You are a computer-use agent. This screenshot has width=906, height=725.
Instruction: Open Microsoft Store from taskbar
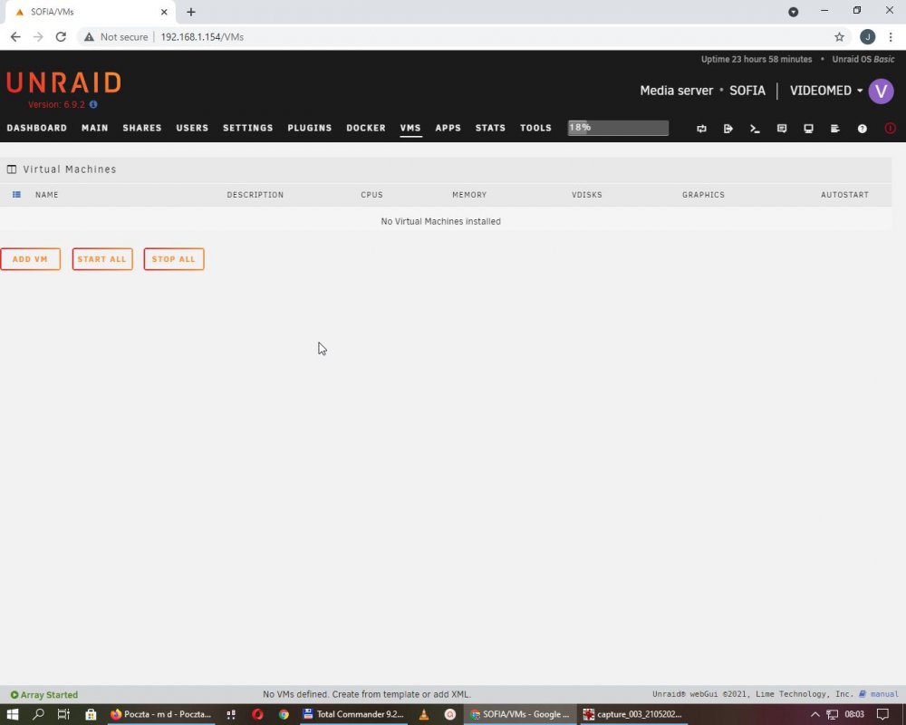click(x=91, y=714)
